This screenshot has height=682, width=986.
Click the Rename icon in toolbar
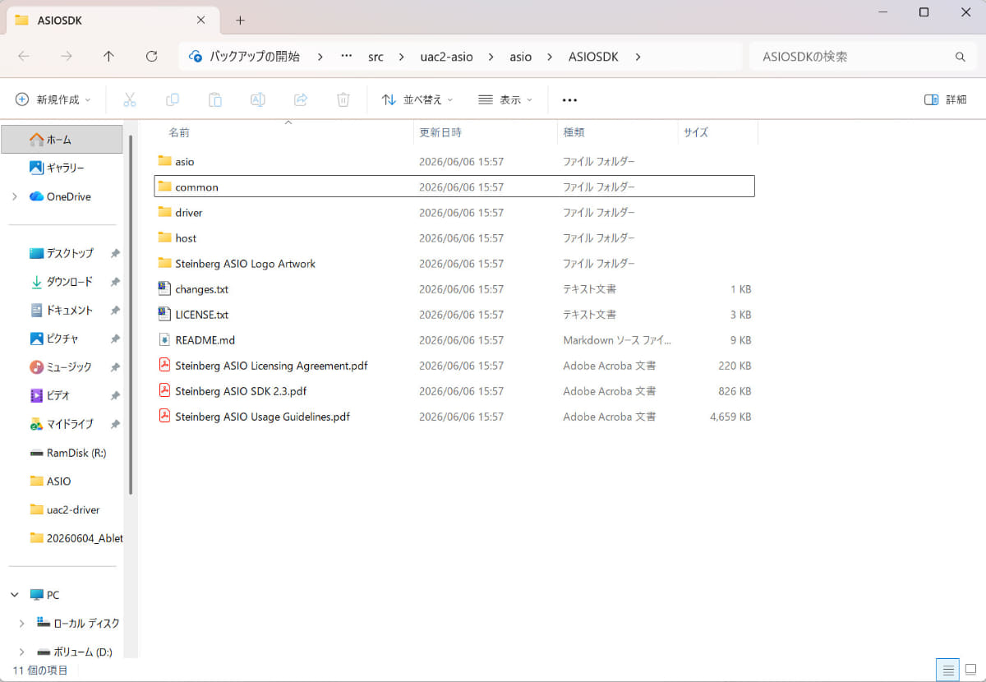click(x=257, y=99)
